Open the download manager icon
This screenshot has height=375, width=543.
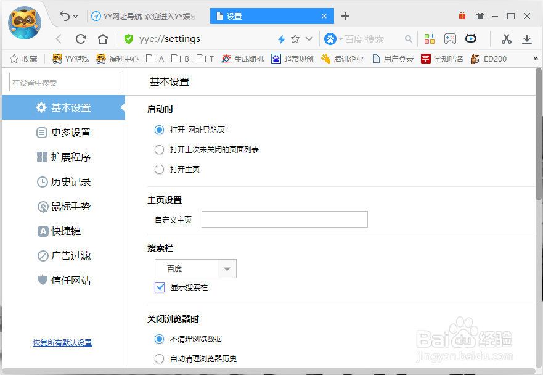pos(527,38)
